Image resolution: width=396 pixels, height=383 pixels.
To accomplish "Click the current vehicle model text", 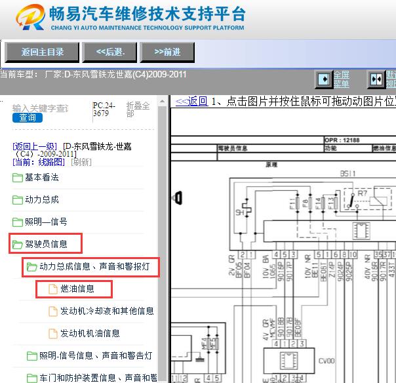I will (x=94, y=75).
